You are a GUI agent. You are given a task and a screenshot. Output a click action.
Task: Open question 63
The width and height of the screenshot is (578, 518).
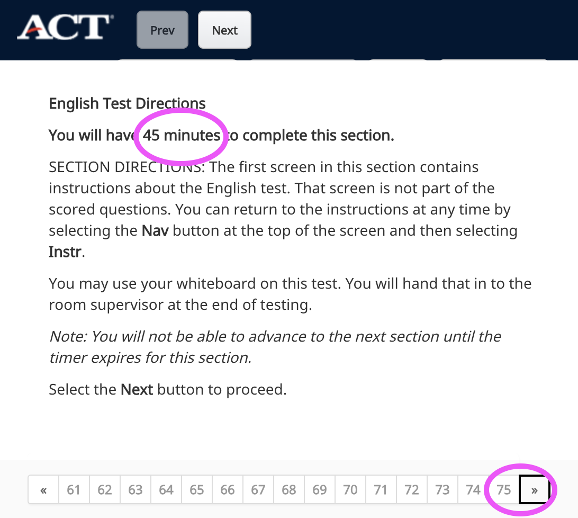(135, 489)
